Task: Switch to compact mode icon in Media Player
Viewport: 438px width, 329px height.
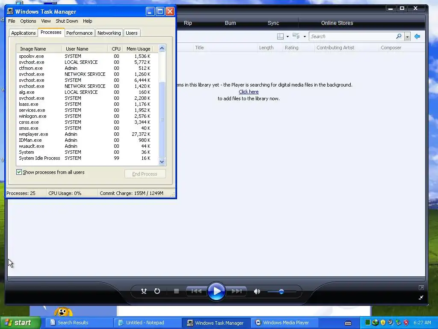Action: click(x=421, y=297)
